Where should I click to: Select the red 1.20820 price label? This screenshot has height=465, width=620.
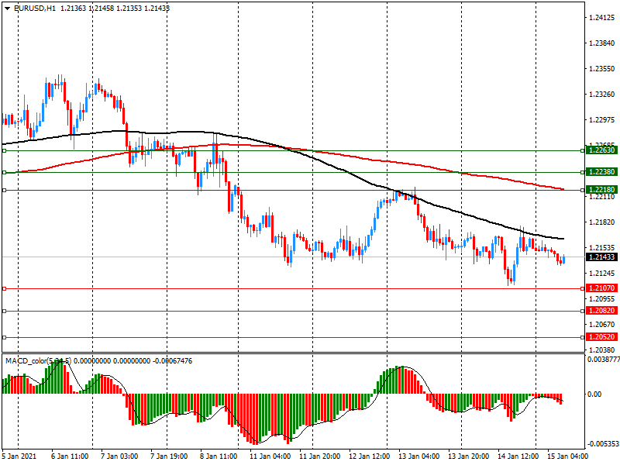pos(601,311)
